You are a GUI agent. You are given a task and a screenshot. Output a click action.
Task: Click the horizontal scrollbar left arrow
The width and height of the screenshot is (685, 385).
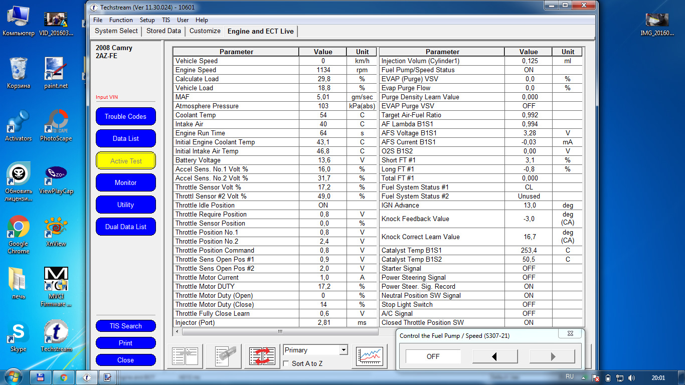pos(177,332)
